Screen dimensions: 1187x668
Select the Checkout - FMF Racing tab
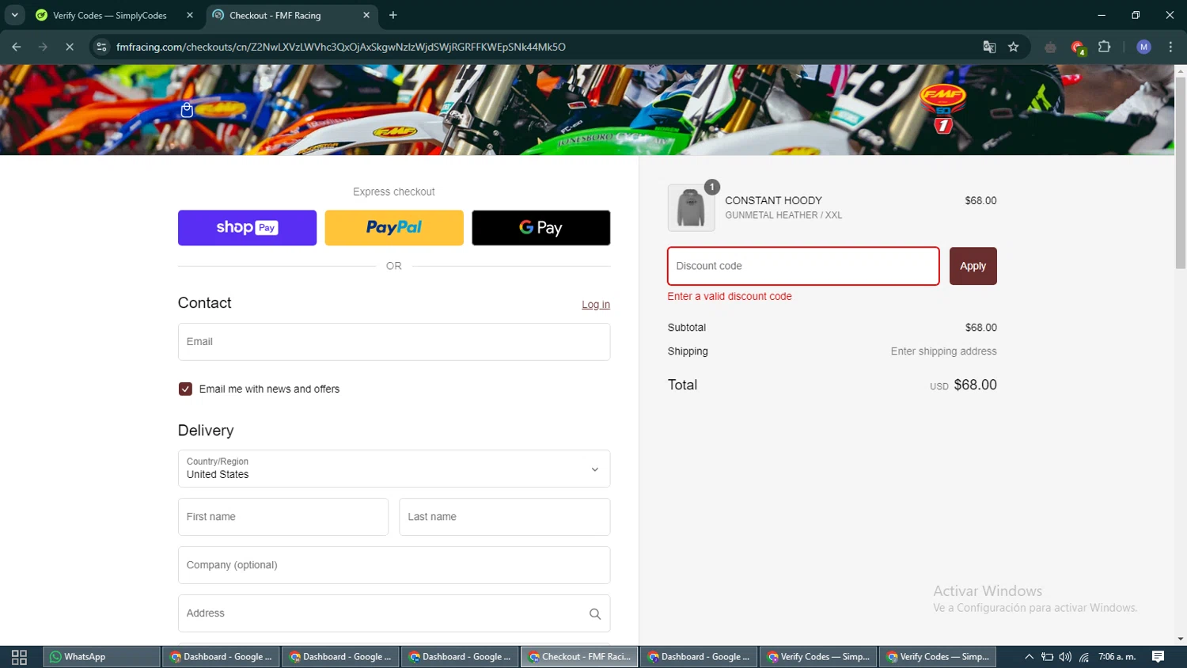tap(285, 15)
